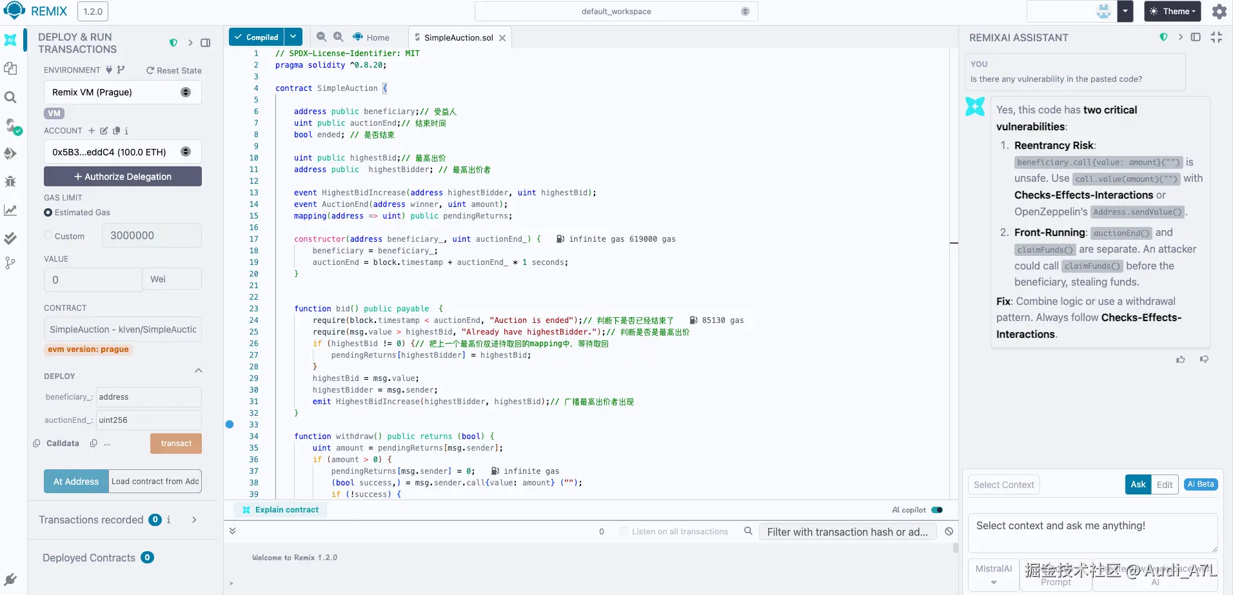Click the clear console icon in terminal bar

[x=949, y=532]
